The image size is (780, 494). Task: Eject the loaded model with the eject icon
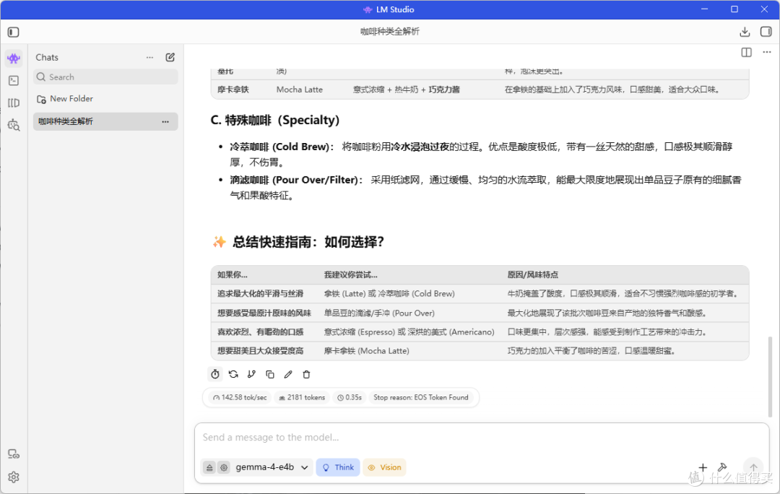click(209, 467)
